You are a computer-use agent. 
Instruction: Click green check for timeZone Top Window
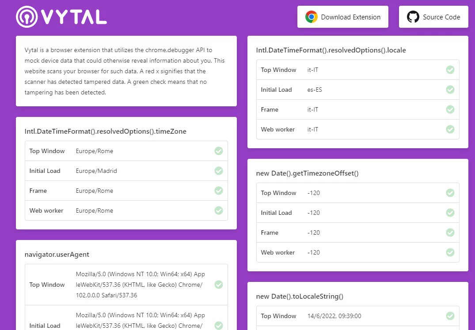point(219,151)
